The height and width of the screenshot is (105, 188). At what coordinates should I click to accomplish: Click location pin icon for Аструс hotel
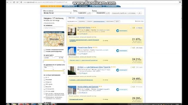click(78, 69)
